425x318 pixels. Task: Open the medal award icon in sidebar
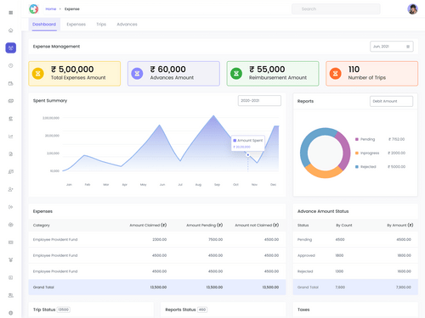click(11, 259)
